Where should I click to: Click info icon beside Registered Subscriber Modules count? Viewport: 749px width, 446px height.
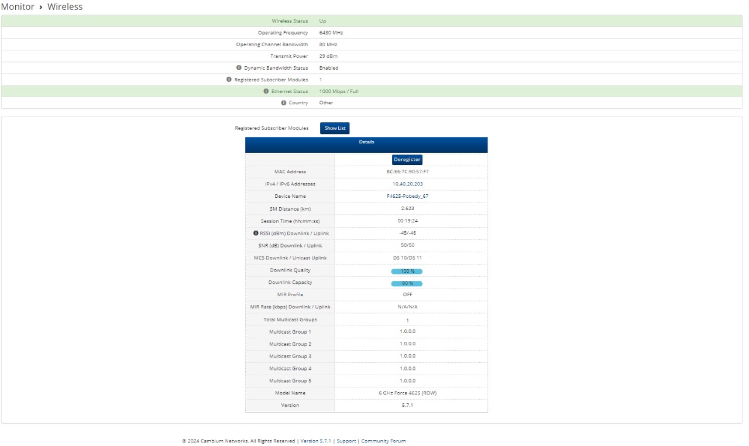(x=229, y=80)
